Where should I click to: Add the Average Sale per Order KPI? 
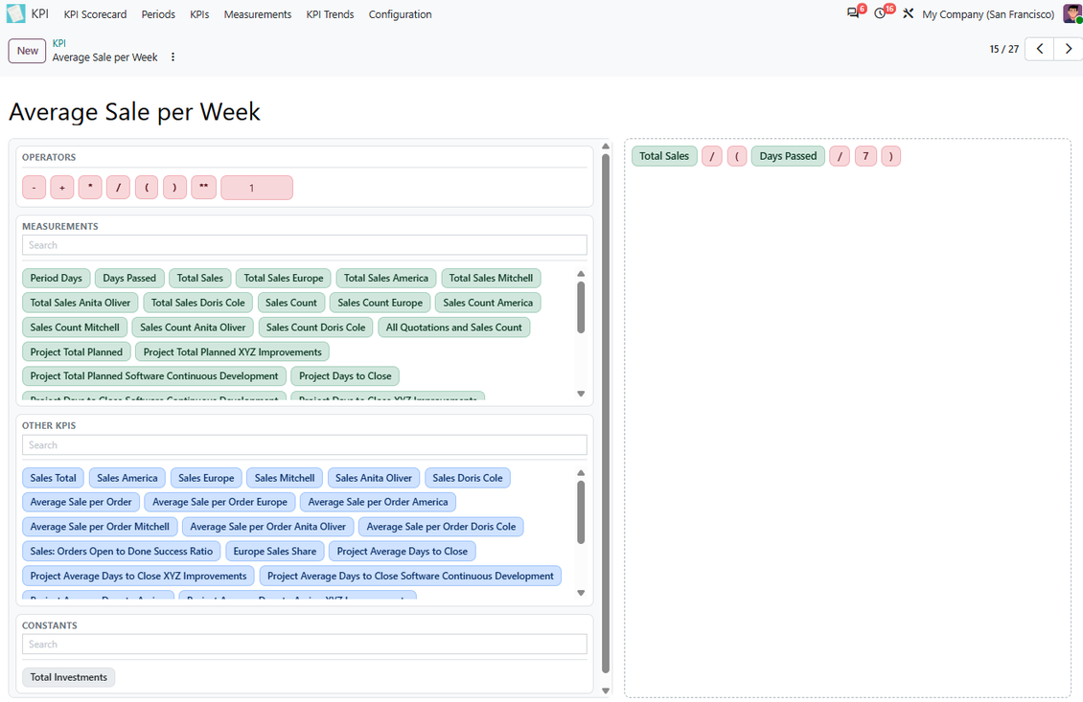point(81,502)
